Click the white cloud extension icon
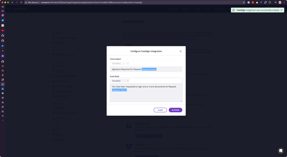Screen dimensions: 287x157 (257, 2)
